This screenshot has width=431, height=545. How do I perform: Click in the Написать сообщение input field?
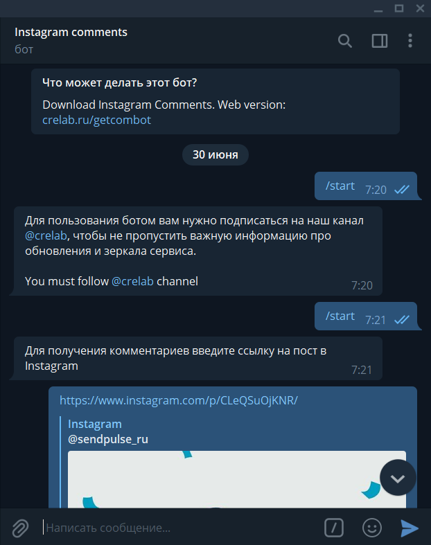tap(181, 528)
